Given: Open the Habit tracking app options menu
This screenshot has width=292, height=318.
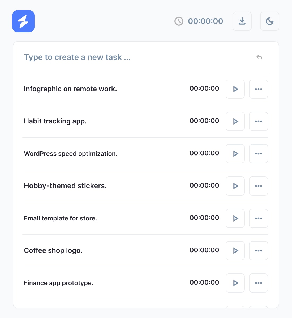Looking at the screenshot, I should click(x=258, y=121).
